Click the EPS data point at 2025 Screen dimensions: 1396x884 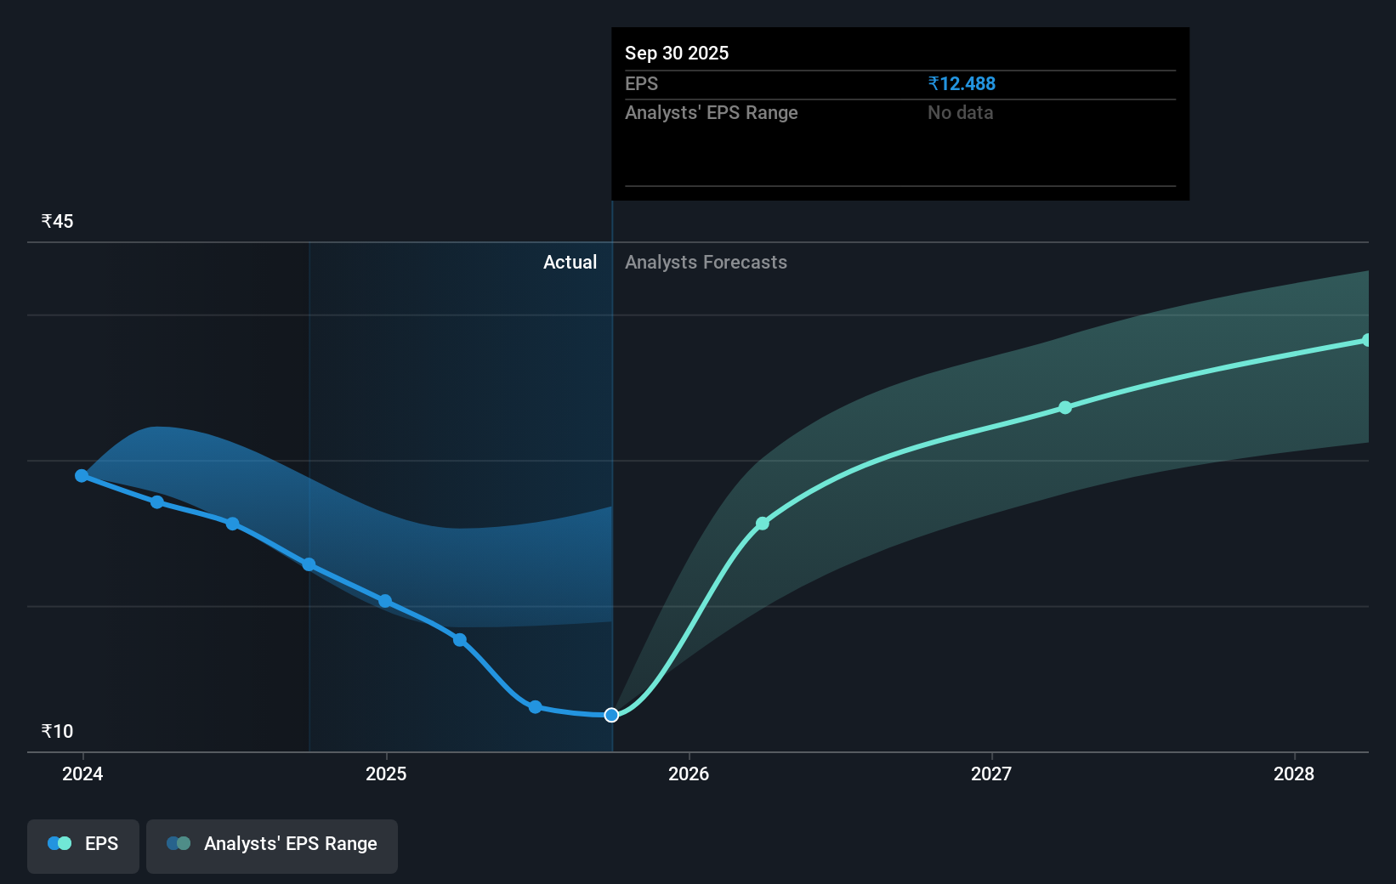385,601
